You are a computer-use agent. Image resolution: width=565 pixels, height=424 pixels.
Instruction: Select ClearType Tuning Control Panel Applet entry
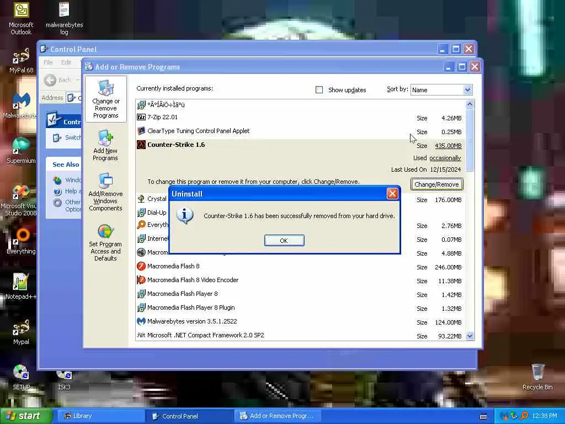301,131
